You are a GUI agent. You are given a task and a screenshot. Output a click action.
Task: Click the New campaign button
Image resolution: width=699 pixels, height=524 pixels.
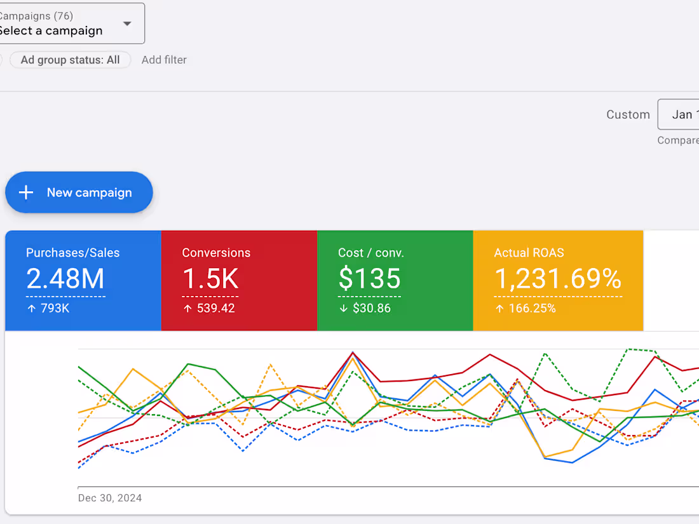79,192
